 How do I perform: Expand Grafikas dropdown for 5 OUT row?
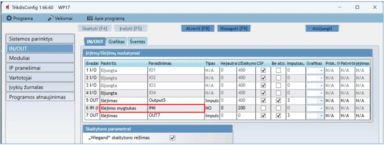(322, 101)
